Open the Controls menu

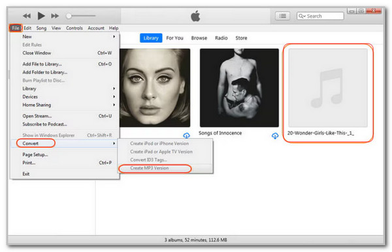[74, 28]
